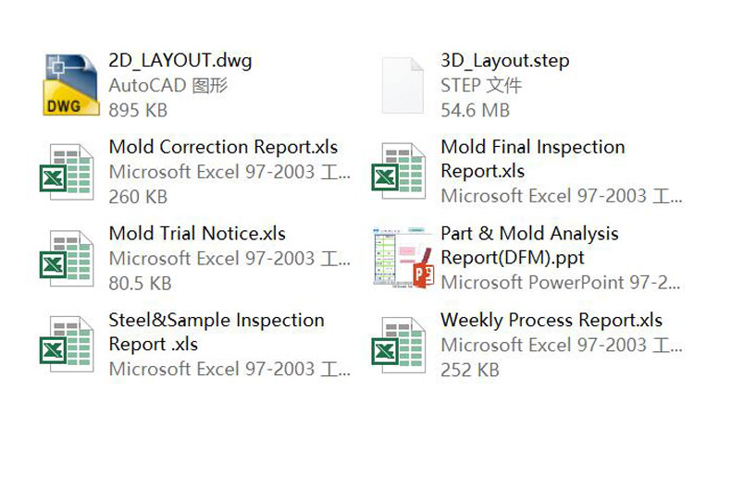Click the 252 KB size text

tap(469, 370)
